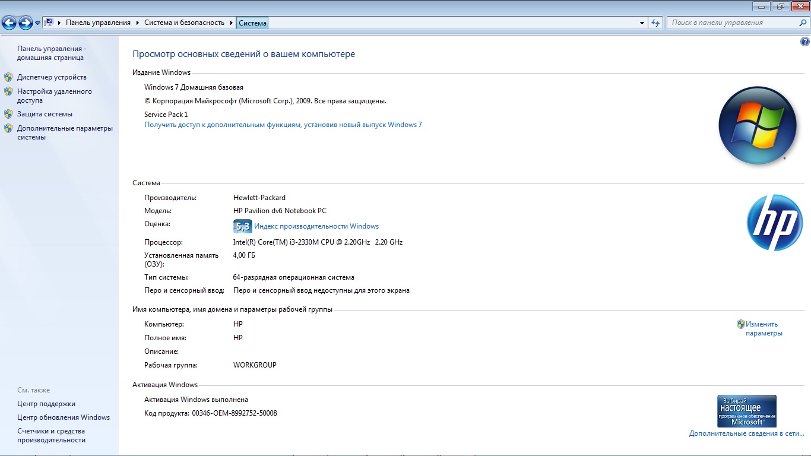811x456 pixels.
Task: Expand the arrow after "Система и безопасность" breadcrumb
Action: 230,23
